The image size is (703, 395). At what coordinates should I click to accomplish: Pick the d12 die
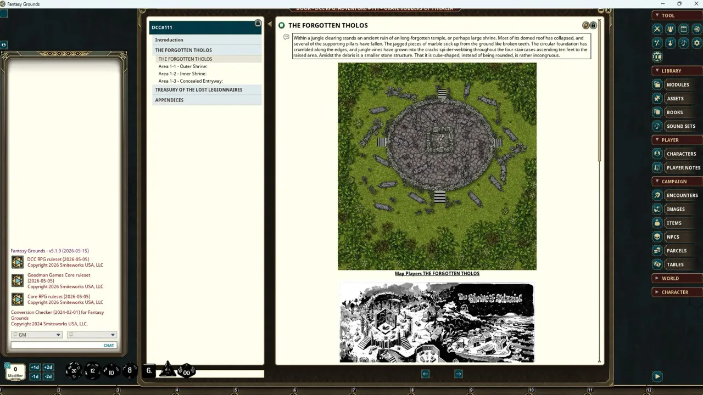tap(92, 371)
